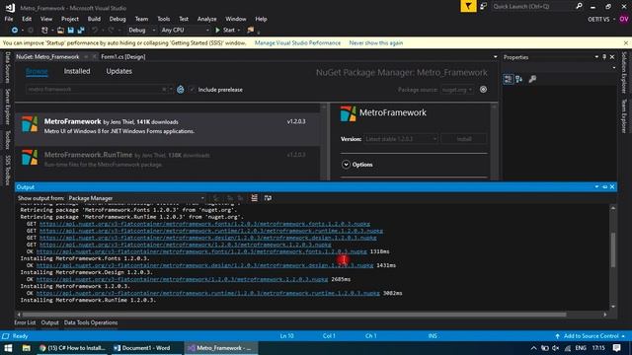This screenshot has height=355, width=632.
Task: Open the File menu
Action: pyautogui.click(x=9, y=19)
